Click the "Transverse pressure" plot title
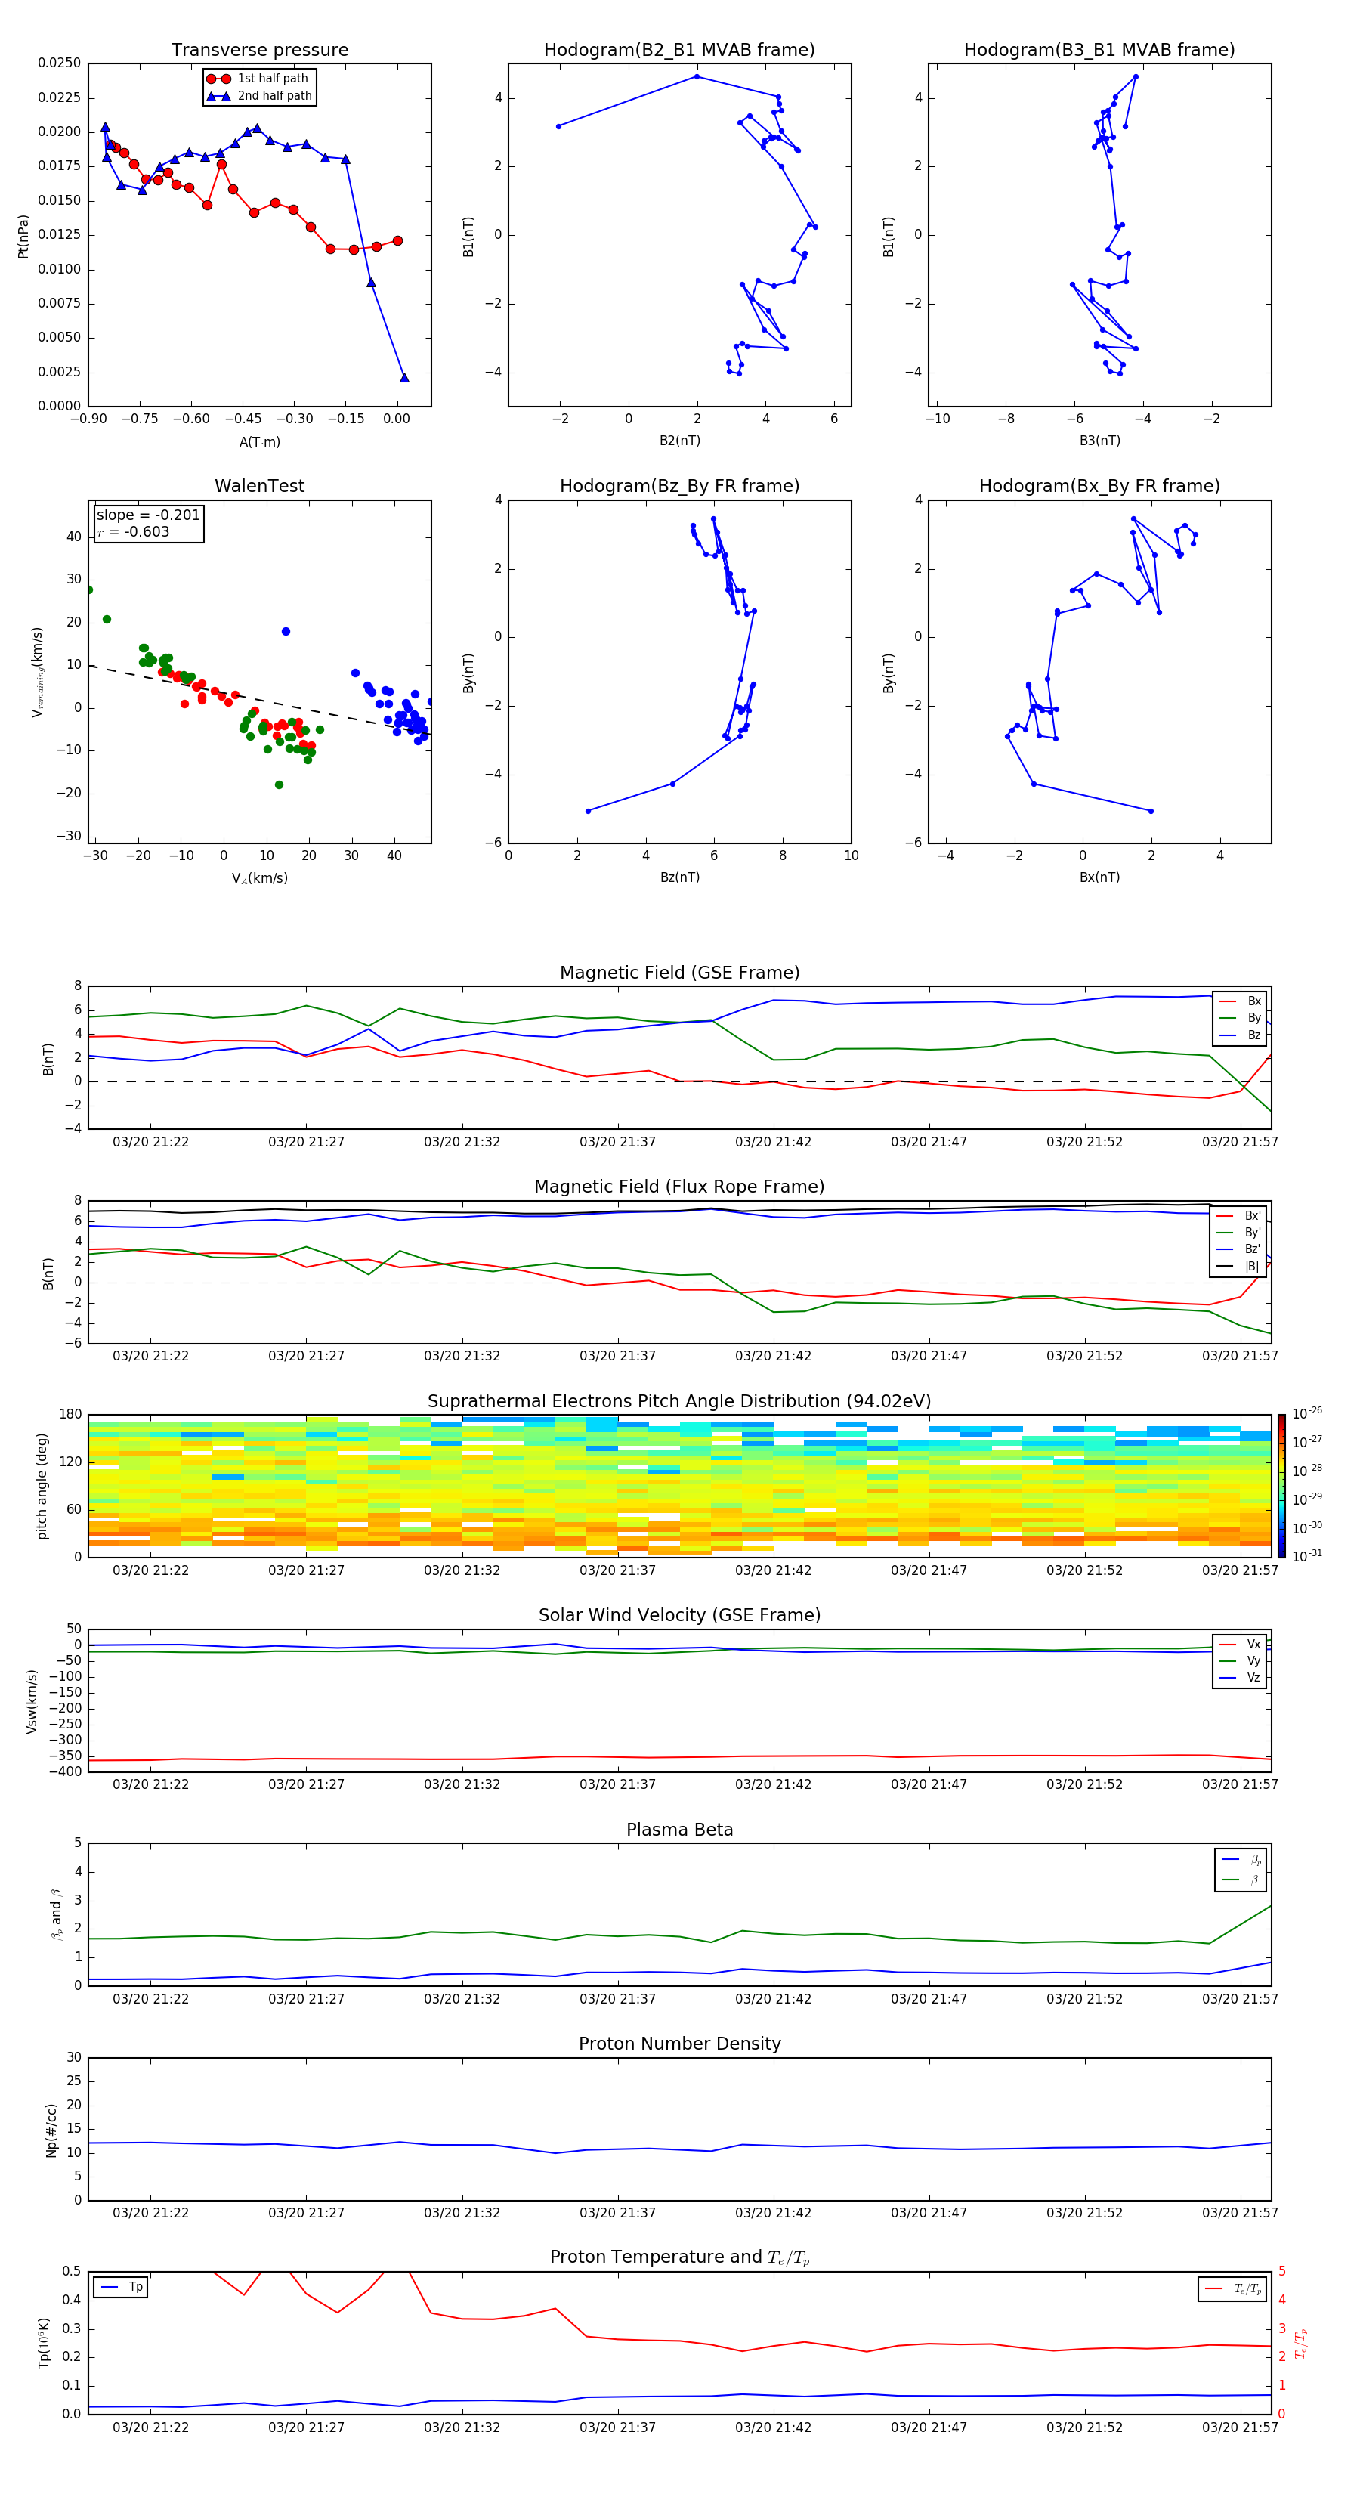This screenshot has height=2494, width=1360. (259, 51)
